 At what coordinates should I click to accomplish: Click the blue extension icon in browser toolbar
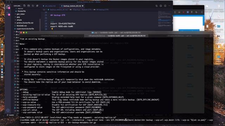click(188, 12)
